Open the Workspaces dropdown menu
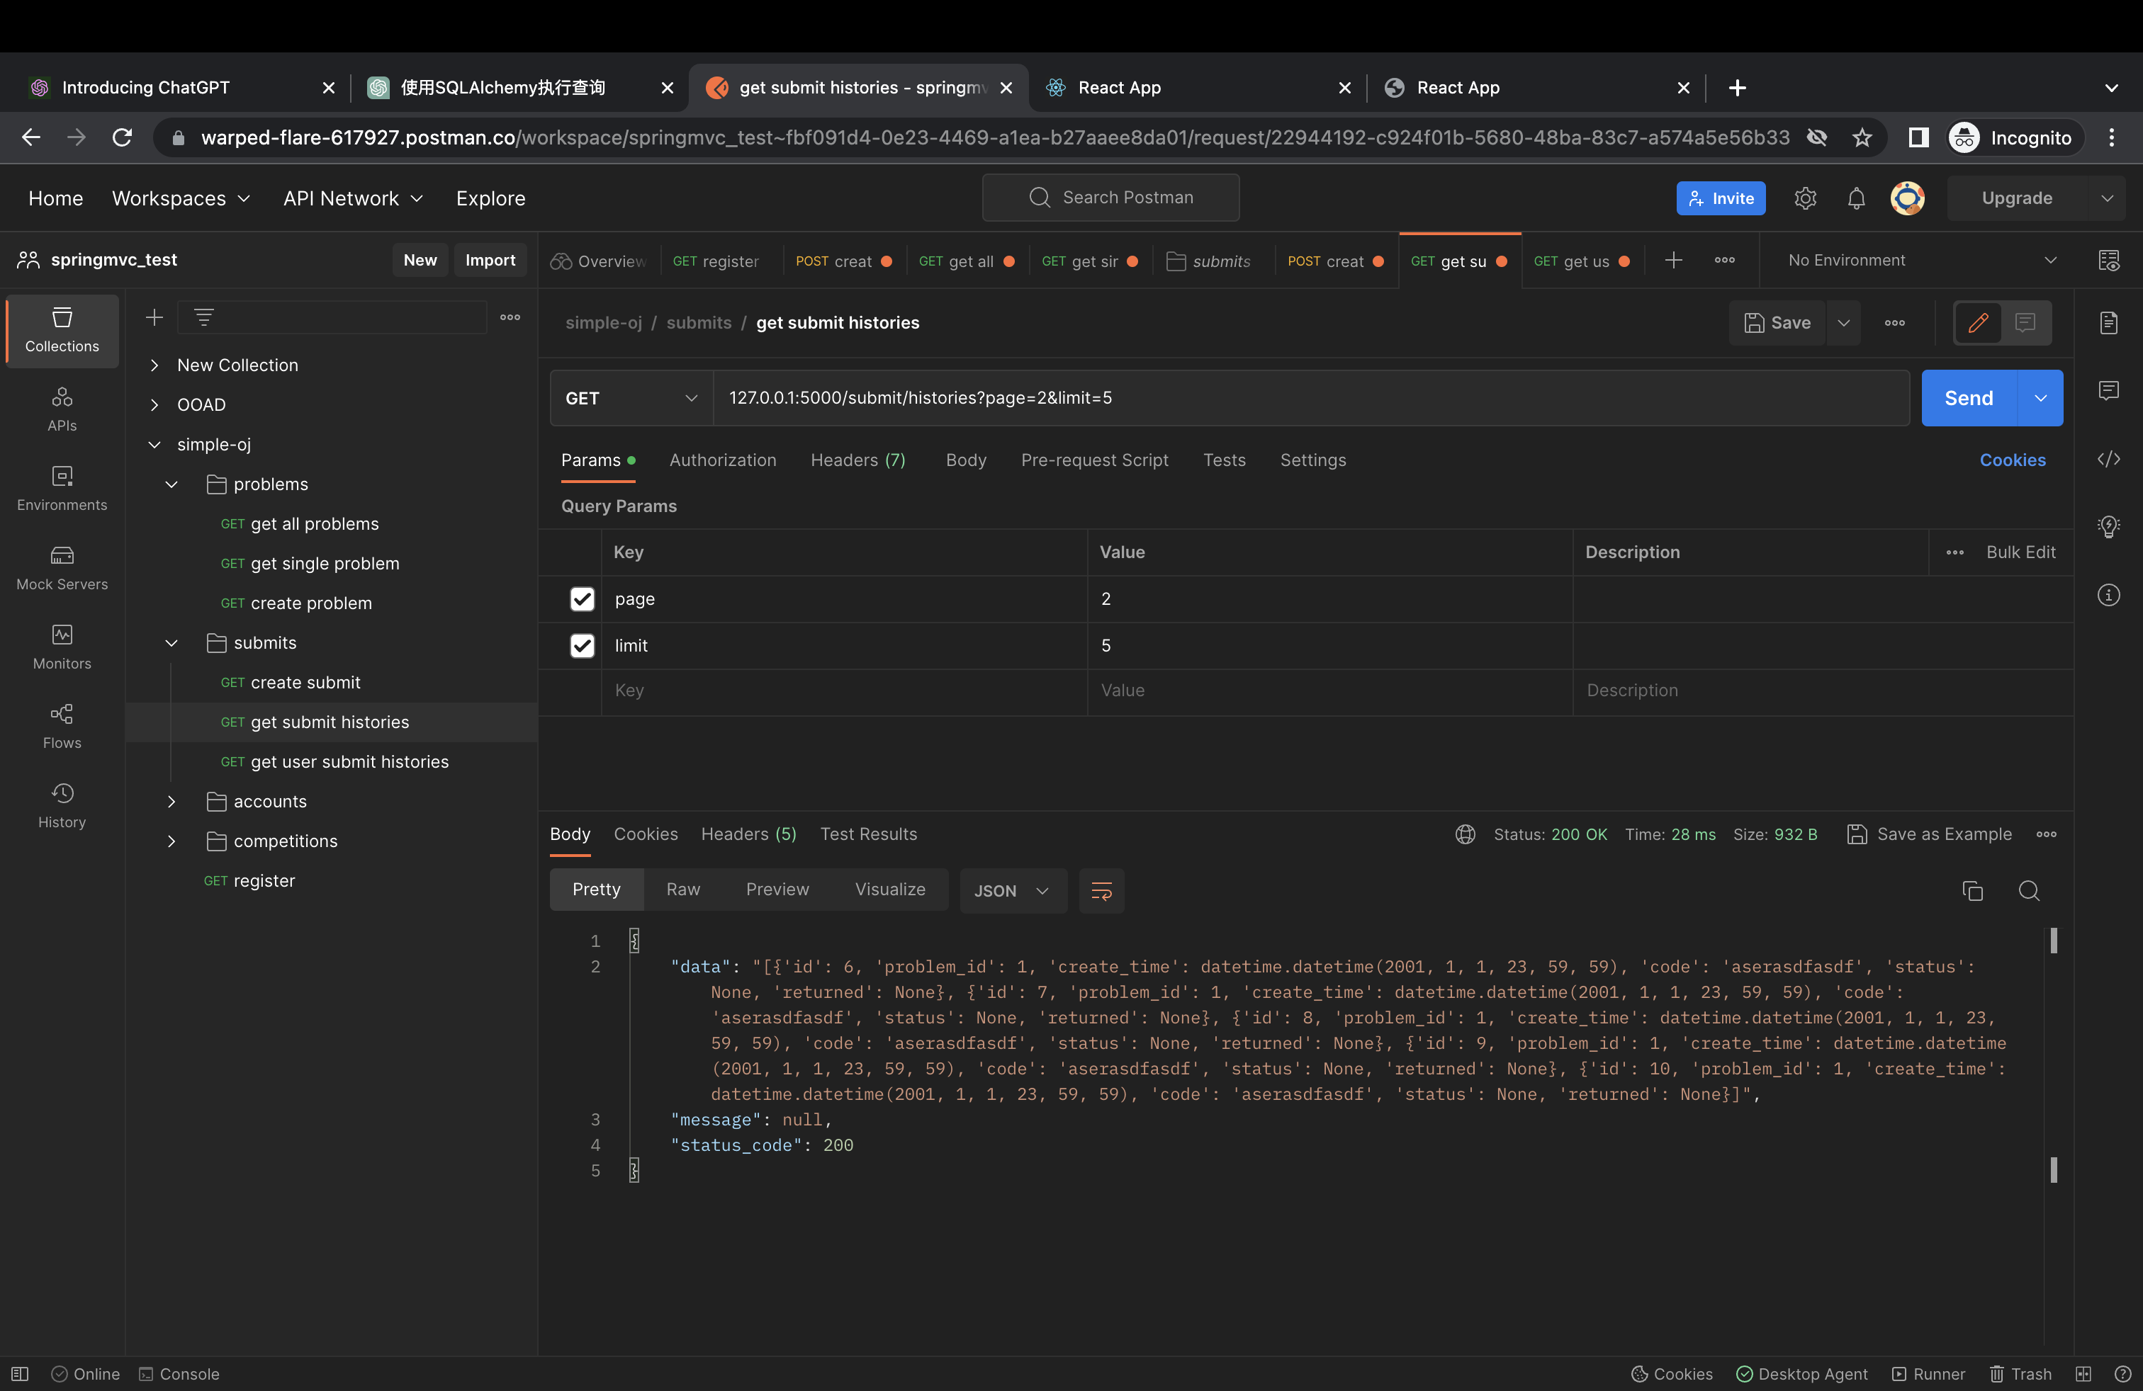Viewport: 2143px width, 1391px height. coord(181,198)
